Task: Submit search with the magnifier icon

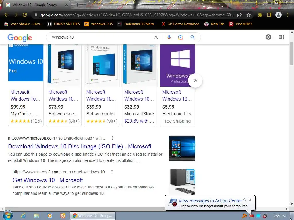Action: coord(193,37)
